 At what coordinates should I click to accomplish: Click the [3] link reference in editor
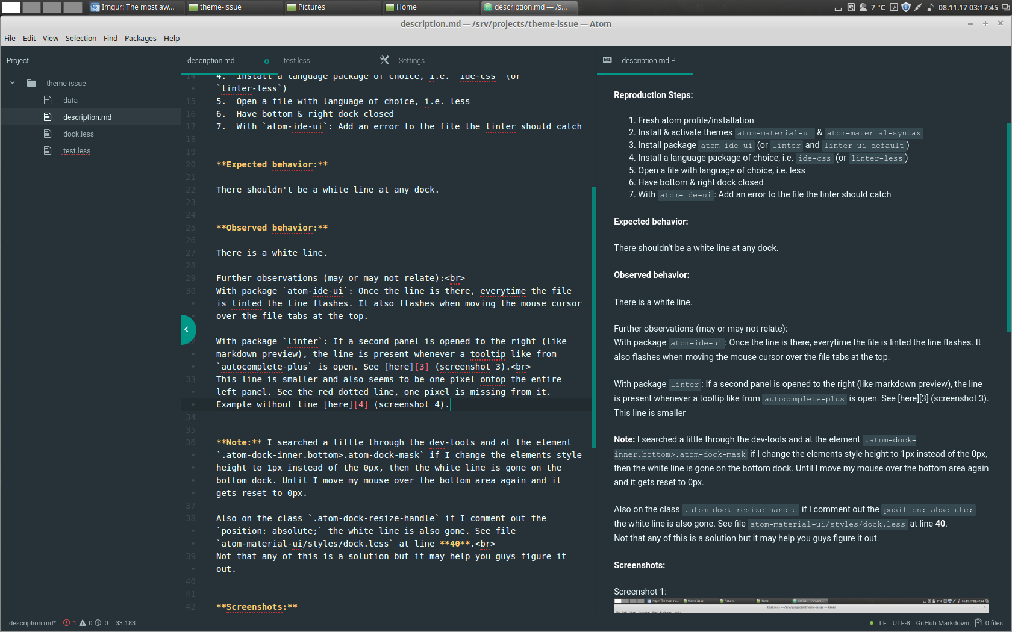pyautogui.click(x=422, y=367)
